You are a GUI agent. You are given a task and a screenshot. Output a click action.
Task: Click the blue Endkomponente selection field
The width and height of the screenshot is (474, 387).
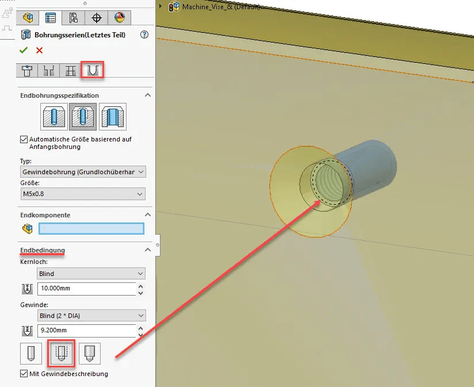click(x=91, y=228)
